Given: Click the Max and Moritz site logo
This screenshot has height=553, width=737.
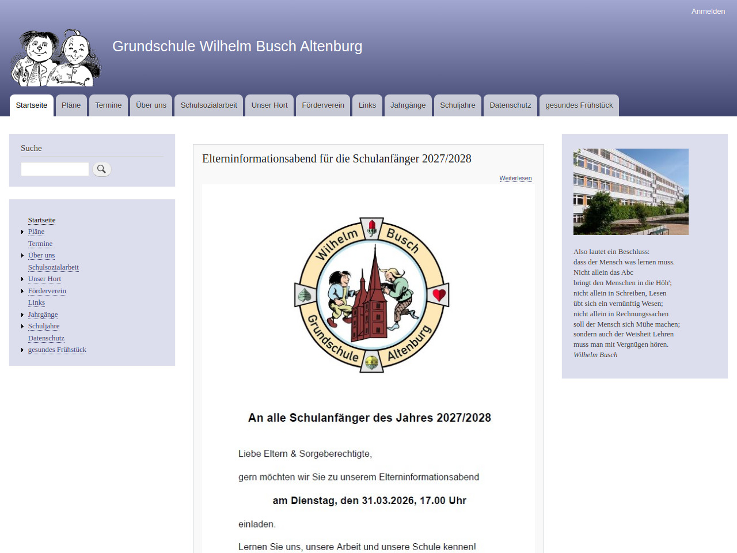Looking at the screenshot, I should point(56,58).
